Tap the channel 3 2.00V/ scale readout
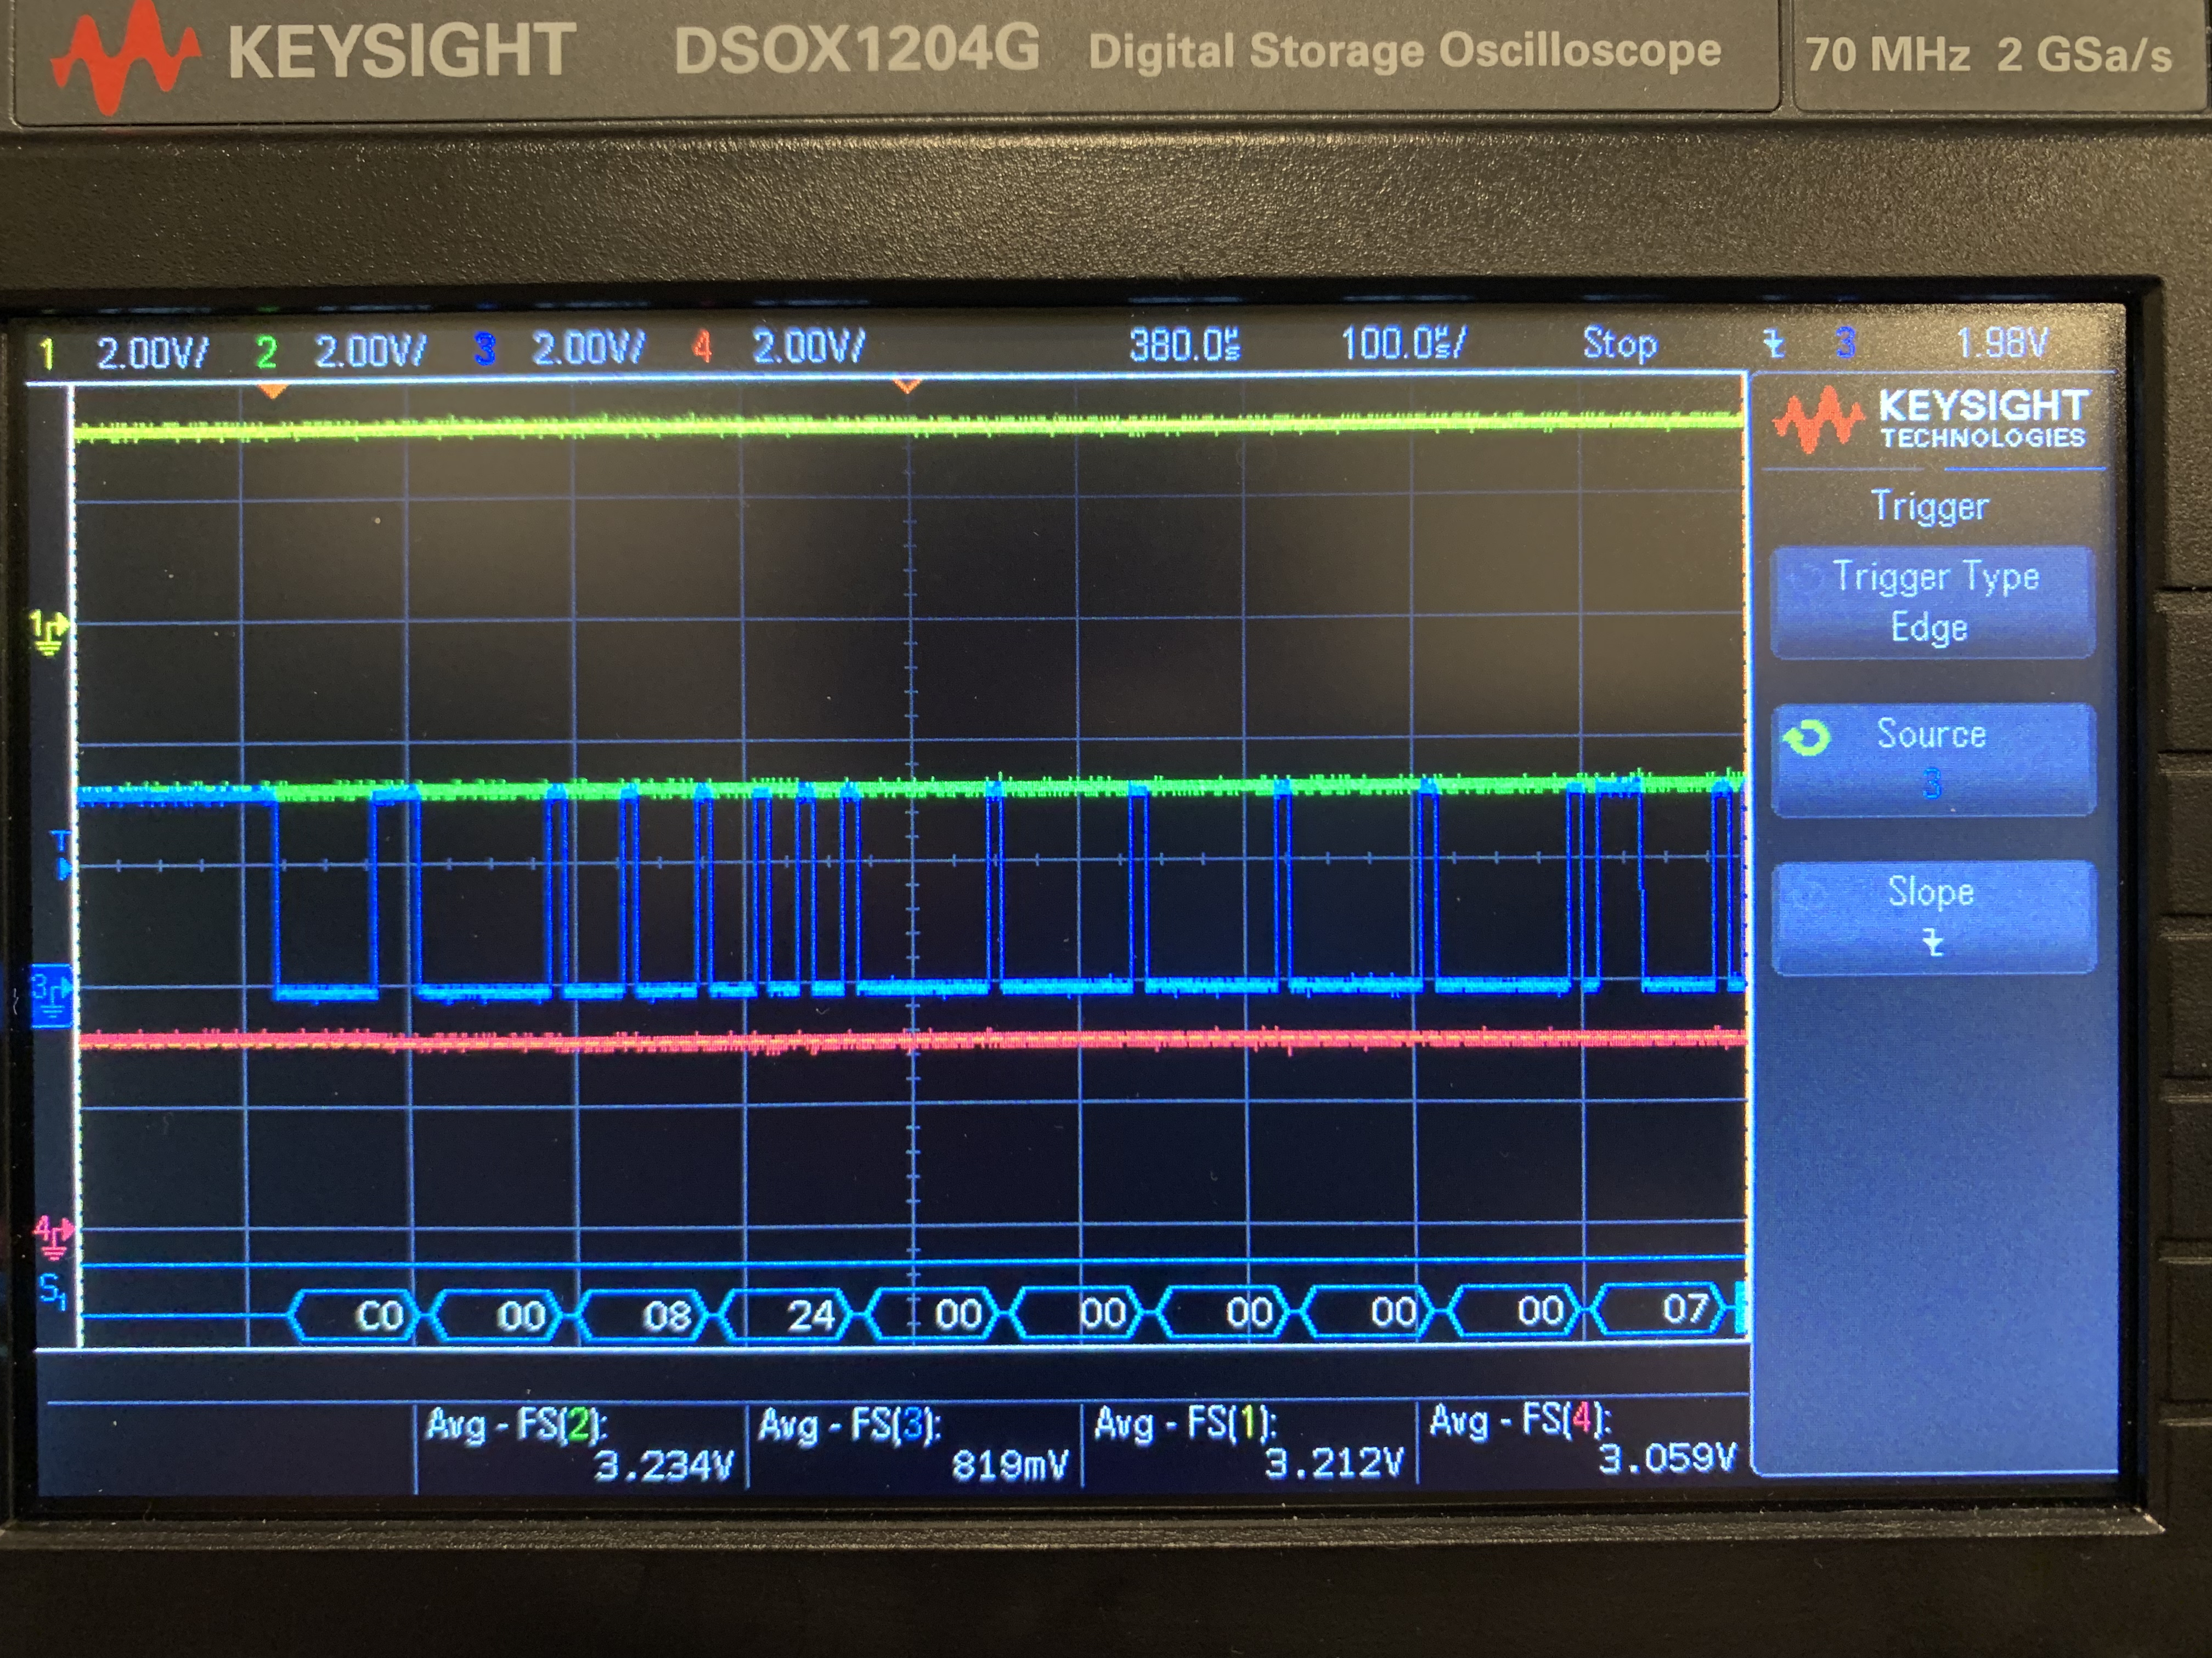The image size is (2212, 1658). point(588,349)
